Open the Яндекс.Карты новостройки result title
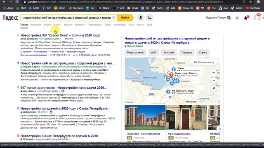The image size is (264, 148). pos(68,63)
